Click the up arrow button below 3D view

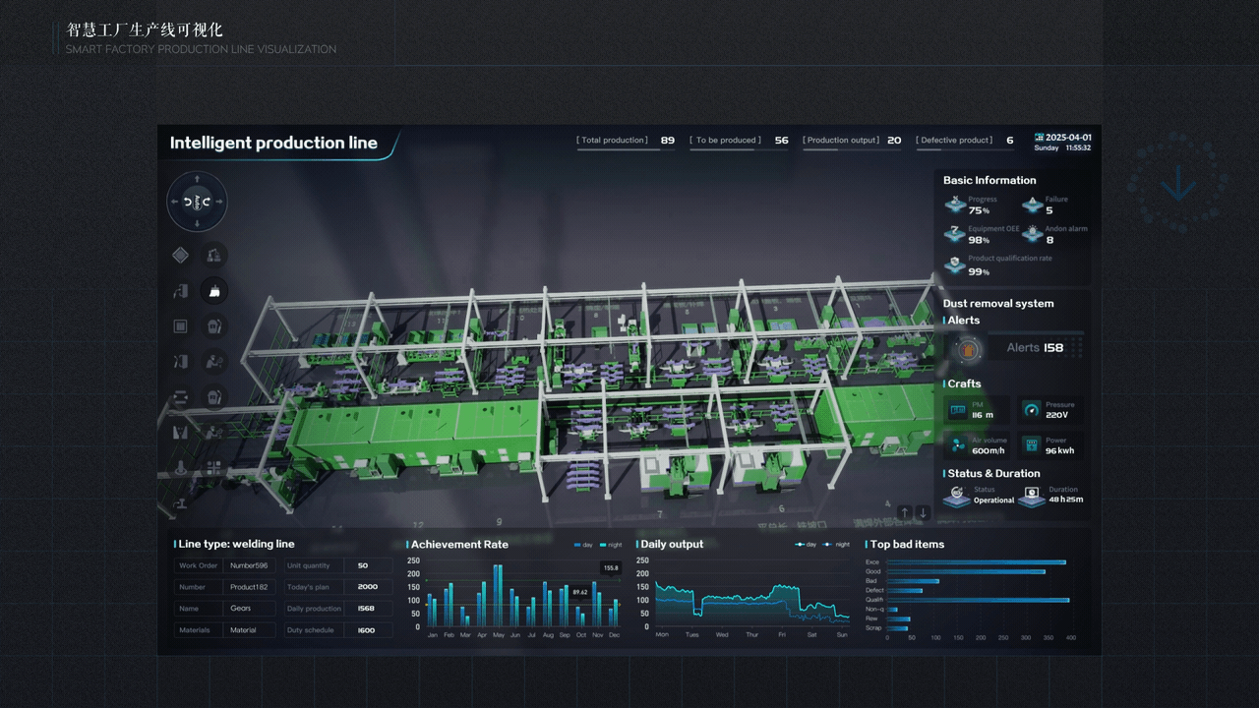905,512
